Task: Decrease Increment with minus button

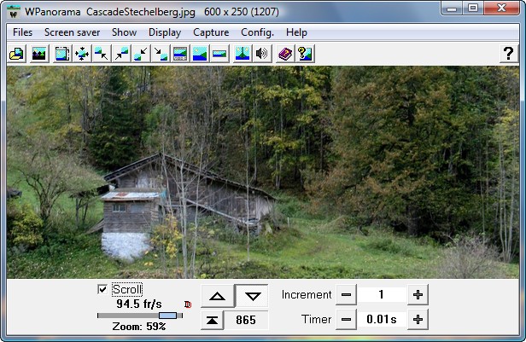Action: (x=346, y=295)
